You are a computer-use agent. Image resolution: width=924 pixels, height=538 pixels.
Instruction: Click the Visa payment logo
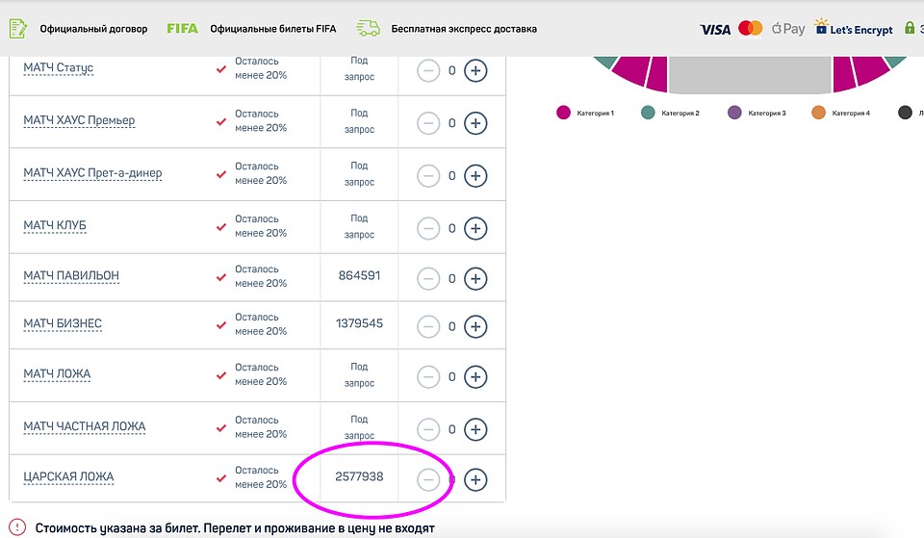pyautogui.click(x=715, y=30)
